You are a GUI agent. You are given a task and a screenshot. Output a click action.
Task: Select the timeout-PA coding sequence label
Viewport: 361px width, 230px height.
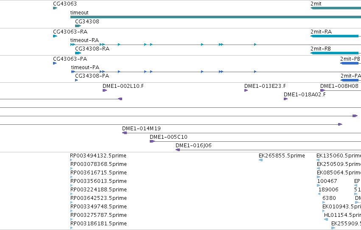85,67
